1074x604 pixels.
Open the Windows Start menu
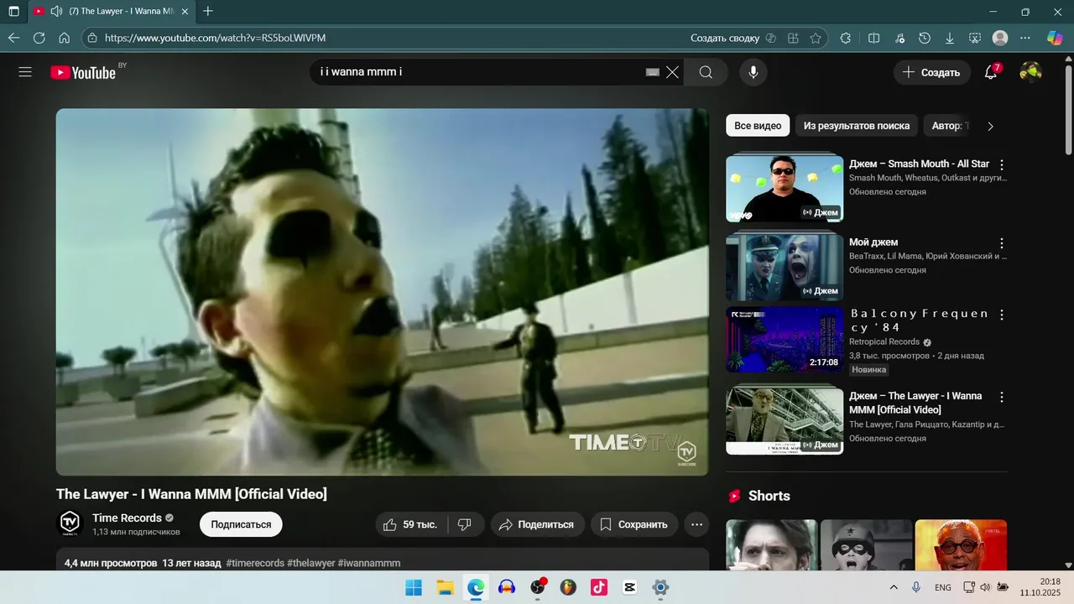tap(414, 587)
